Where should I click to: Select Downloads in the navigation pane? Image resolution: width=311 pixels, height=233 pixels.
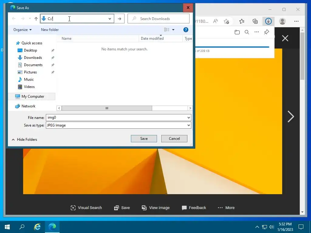(x=33, y=58)
